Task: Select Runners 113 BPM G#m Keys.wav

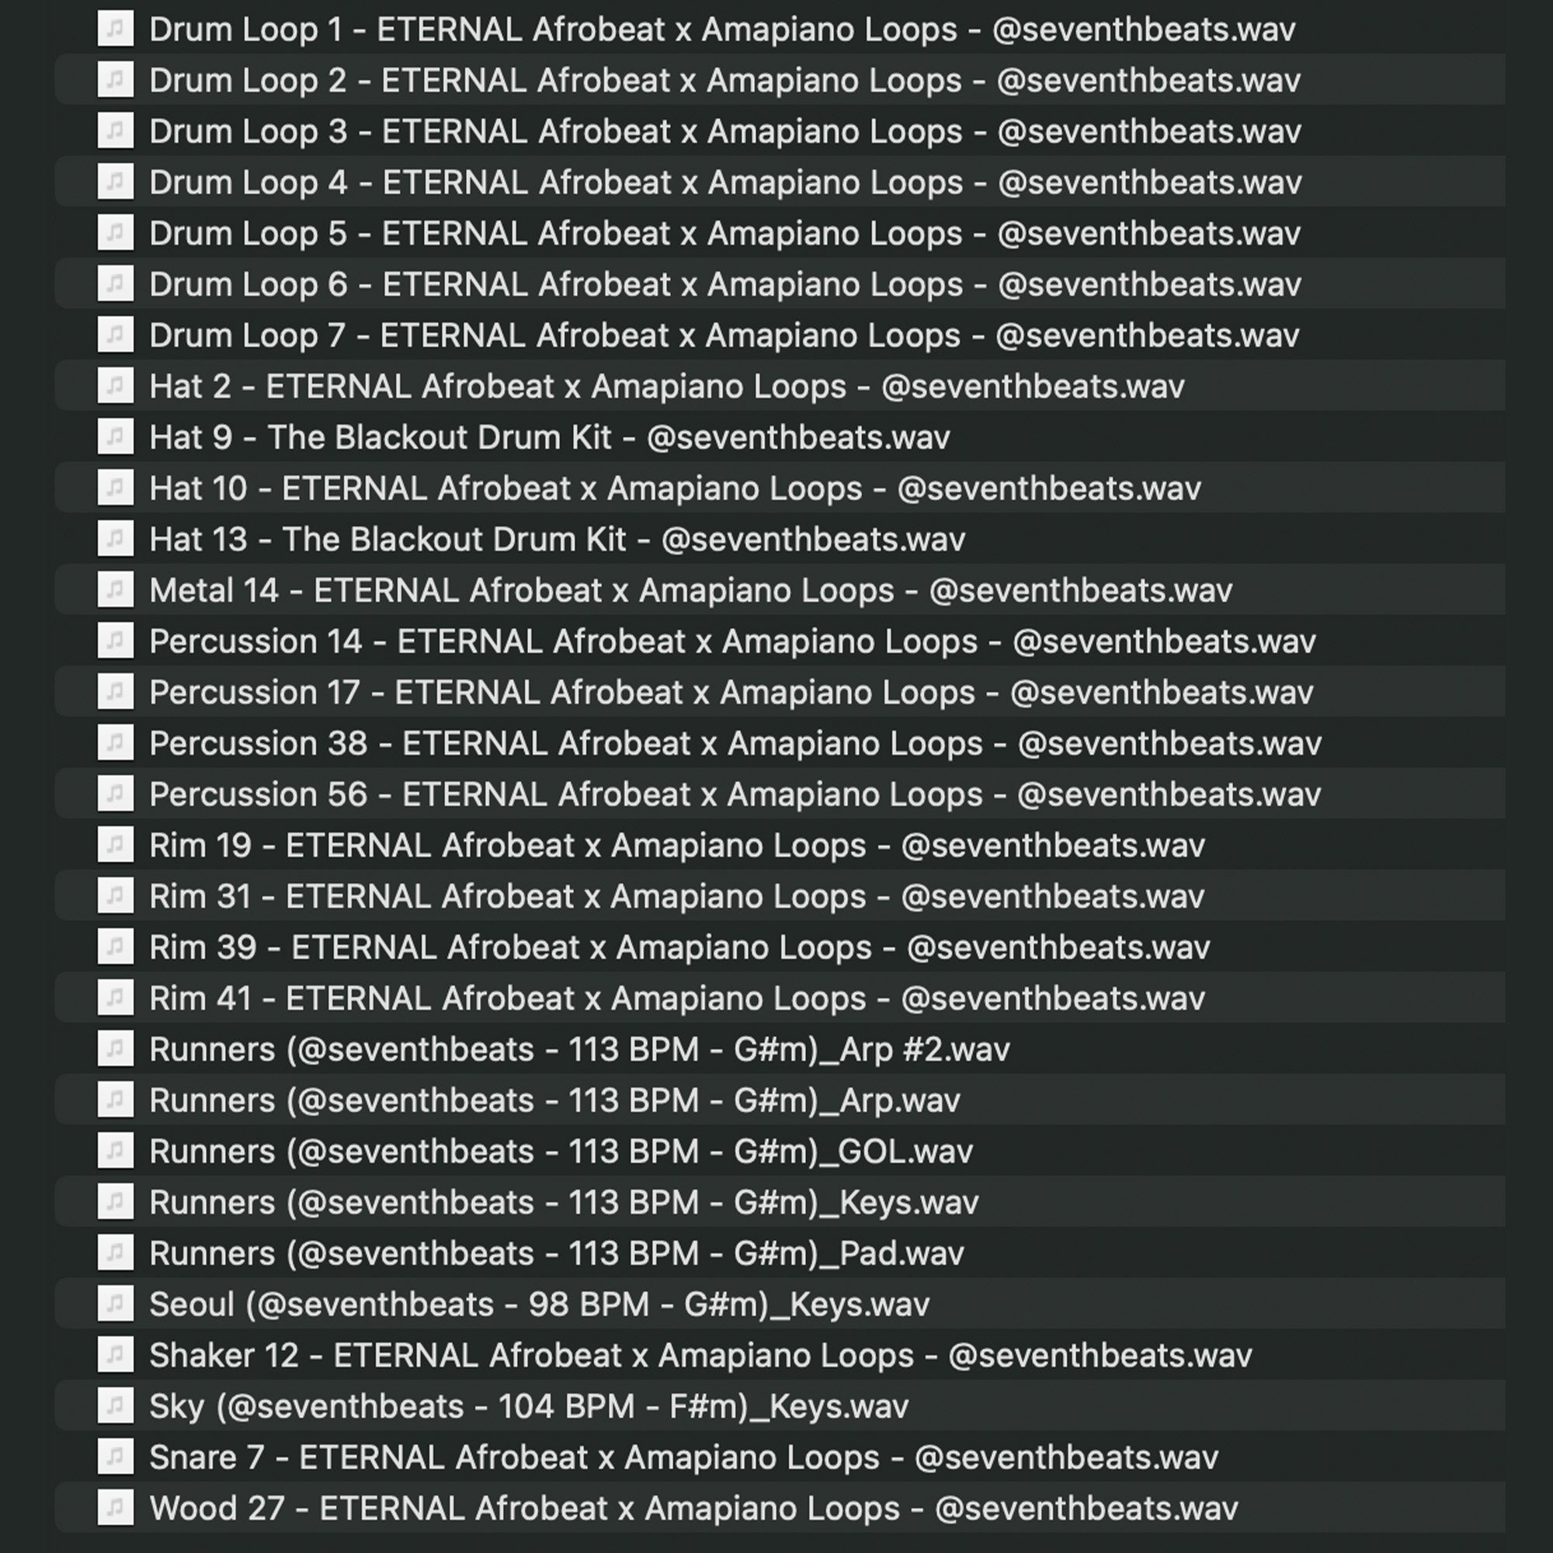Action: (564, 1203)
